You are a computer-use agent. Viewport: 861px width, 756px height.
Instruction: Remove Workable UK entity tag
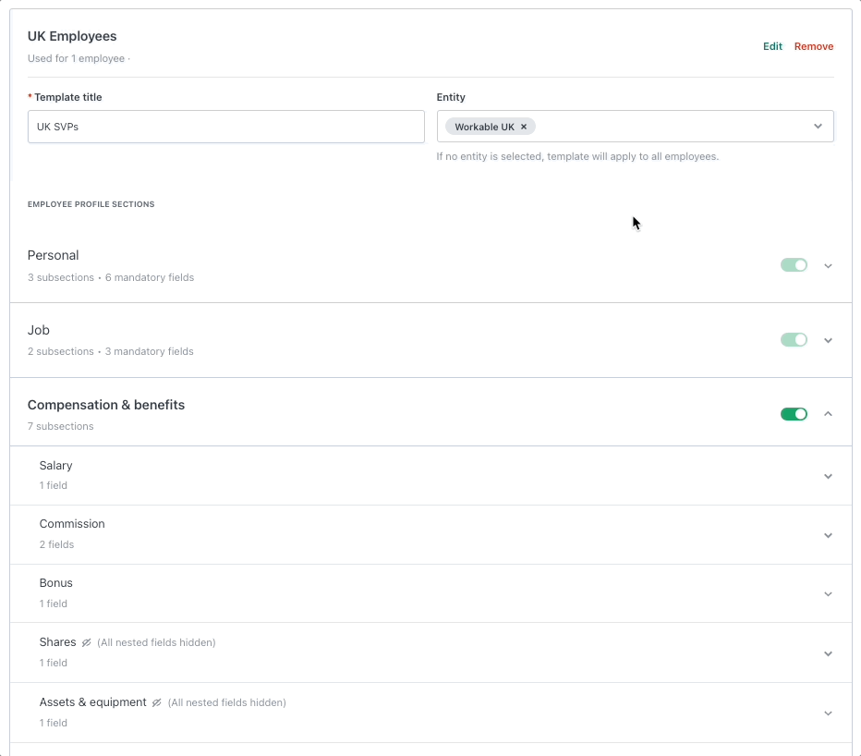click(524, 127)
